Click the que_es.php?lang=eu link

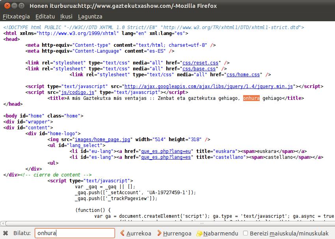coord(166,151)
